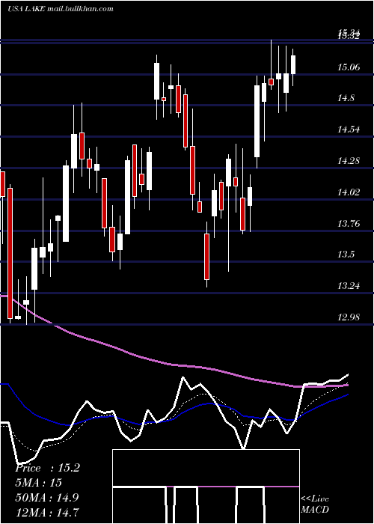The image size is (374, 524).
Task: Select the 14.02 price axis label
Action: (x=349, y=192)
